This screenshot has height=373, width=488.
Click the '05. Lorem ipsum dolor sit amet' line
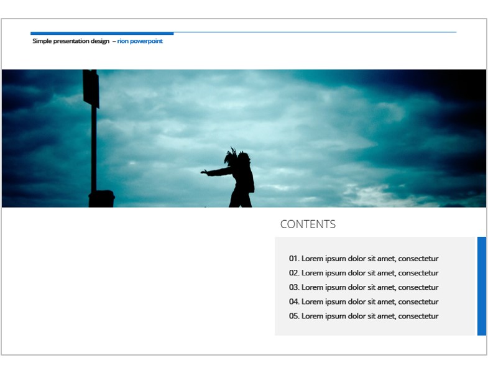[364, 316]
